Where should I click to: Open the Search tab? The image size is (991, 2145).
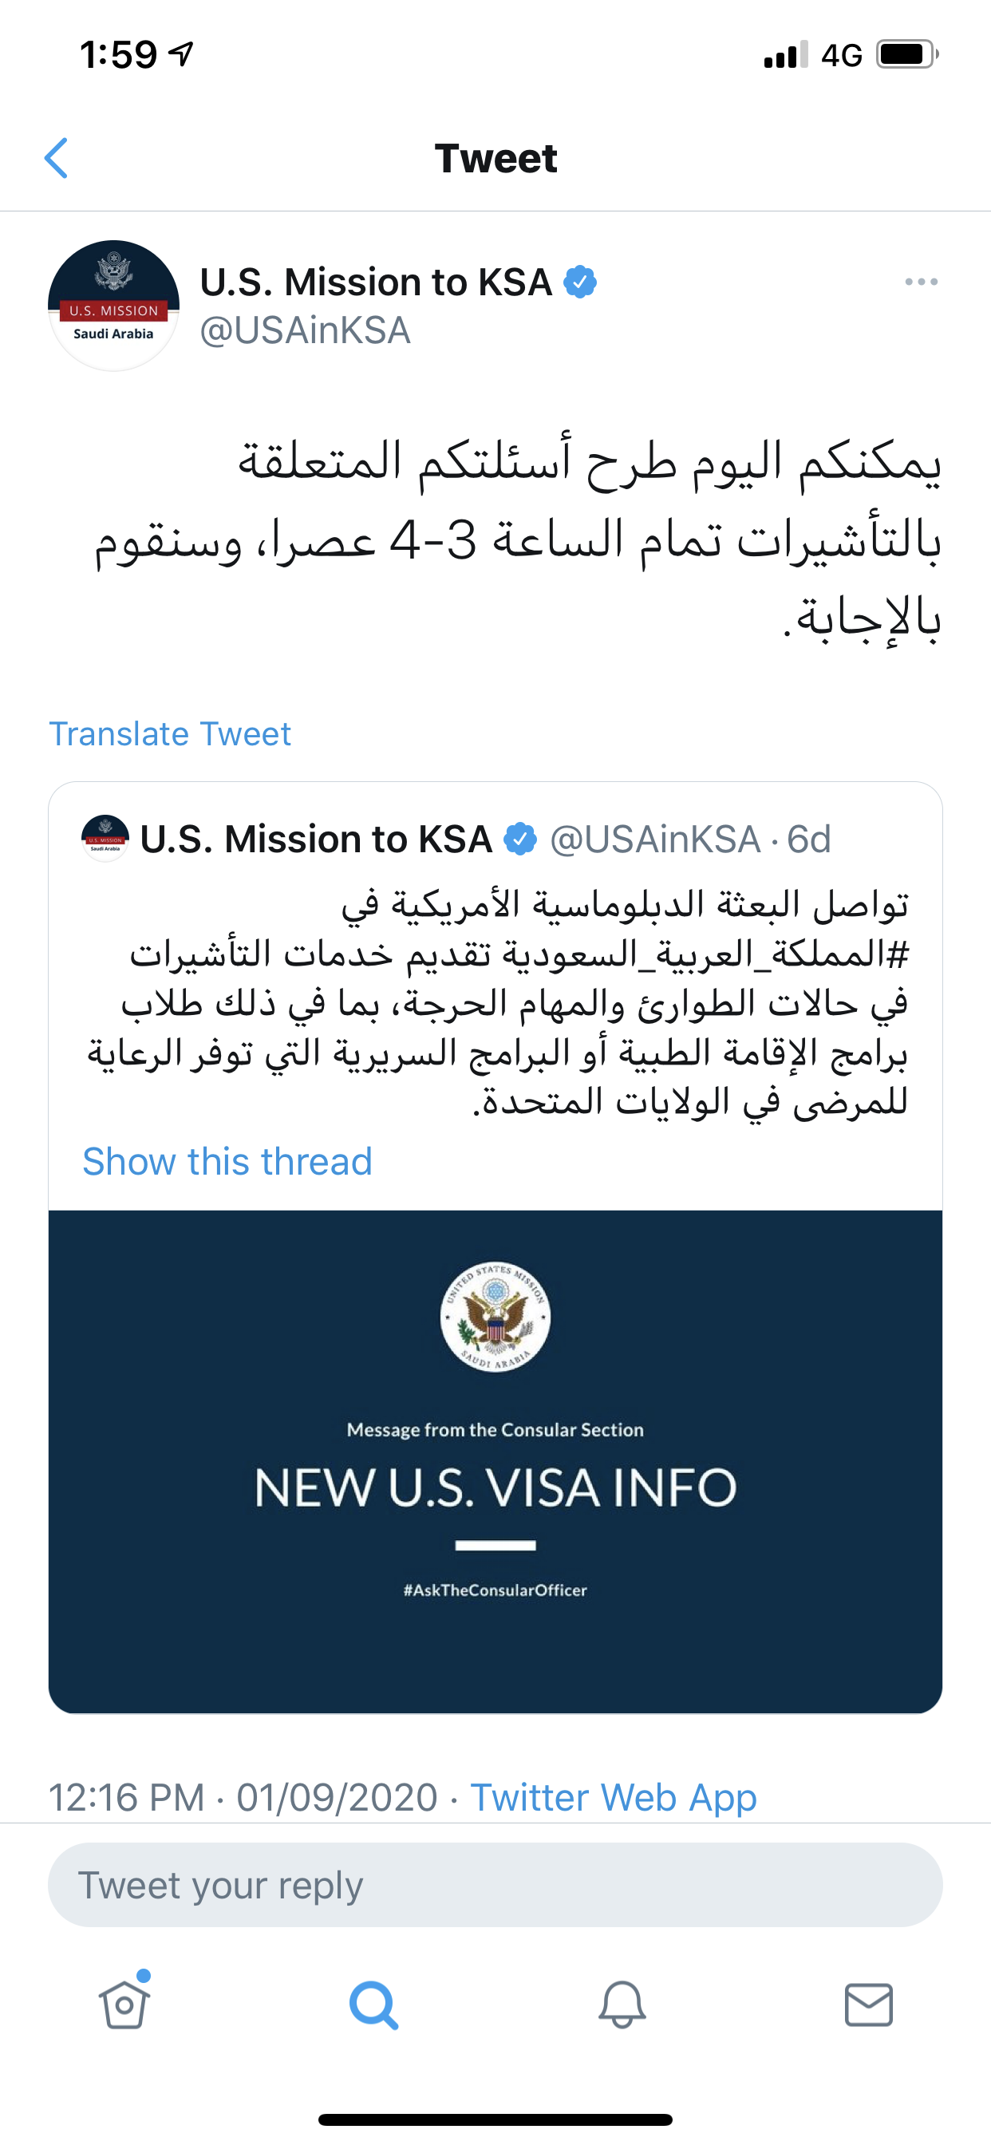(x=373, y=2005)
